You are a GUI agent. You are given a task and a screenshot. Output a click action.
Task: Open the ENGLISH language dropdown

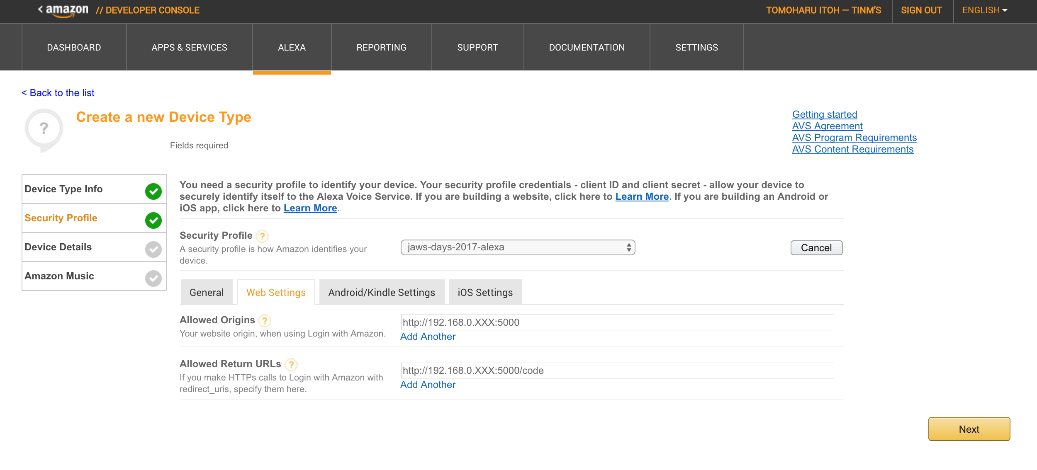coord(985,10)
